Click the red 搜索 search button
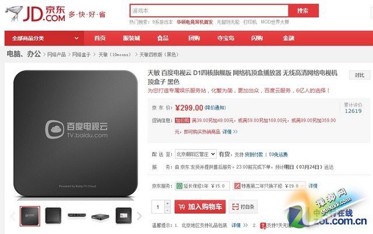 point(303,10)
